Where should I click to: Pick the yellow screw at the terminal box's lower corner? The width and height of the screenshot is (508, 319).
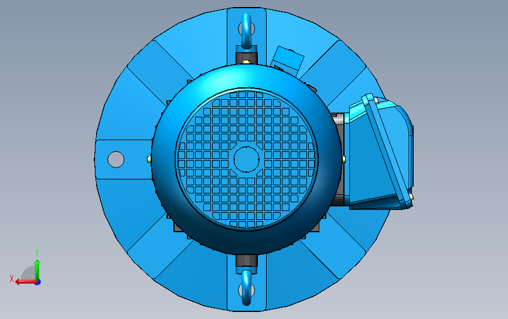point(411,197)
